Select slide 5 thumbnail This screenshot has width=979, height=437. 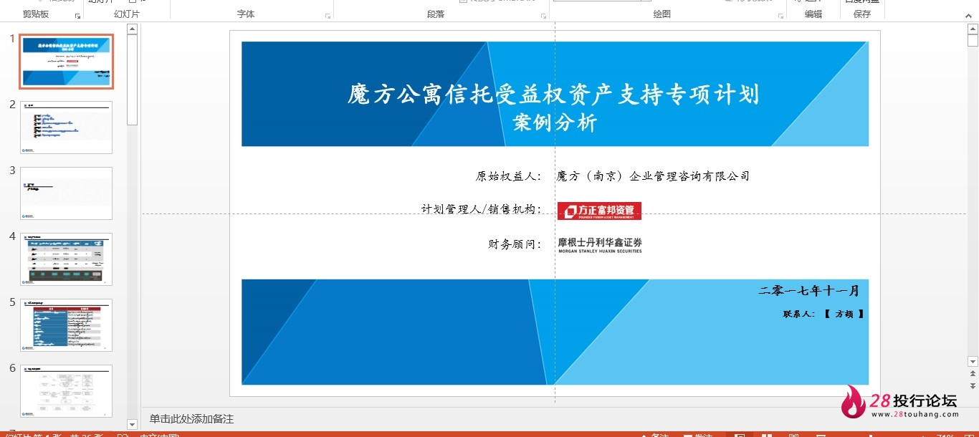tap(66, 325)
